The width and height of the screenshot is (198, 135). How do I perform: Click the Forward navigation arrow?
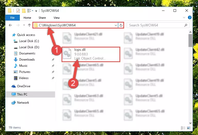(x=18, y=25)
